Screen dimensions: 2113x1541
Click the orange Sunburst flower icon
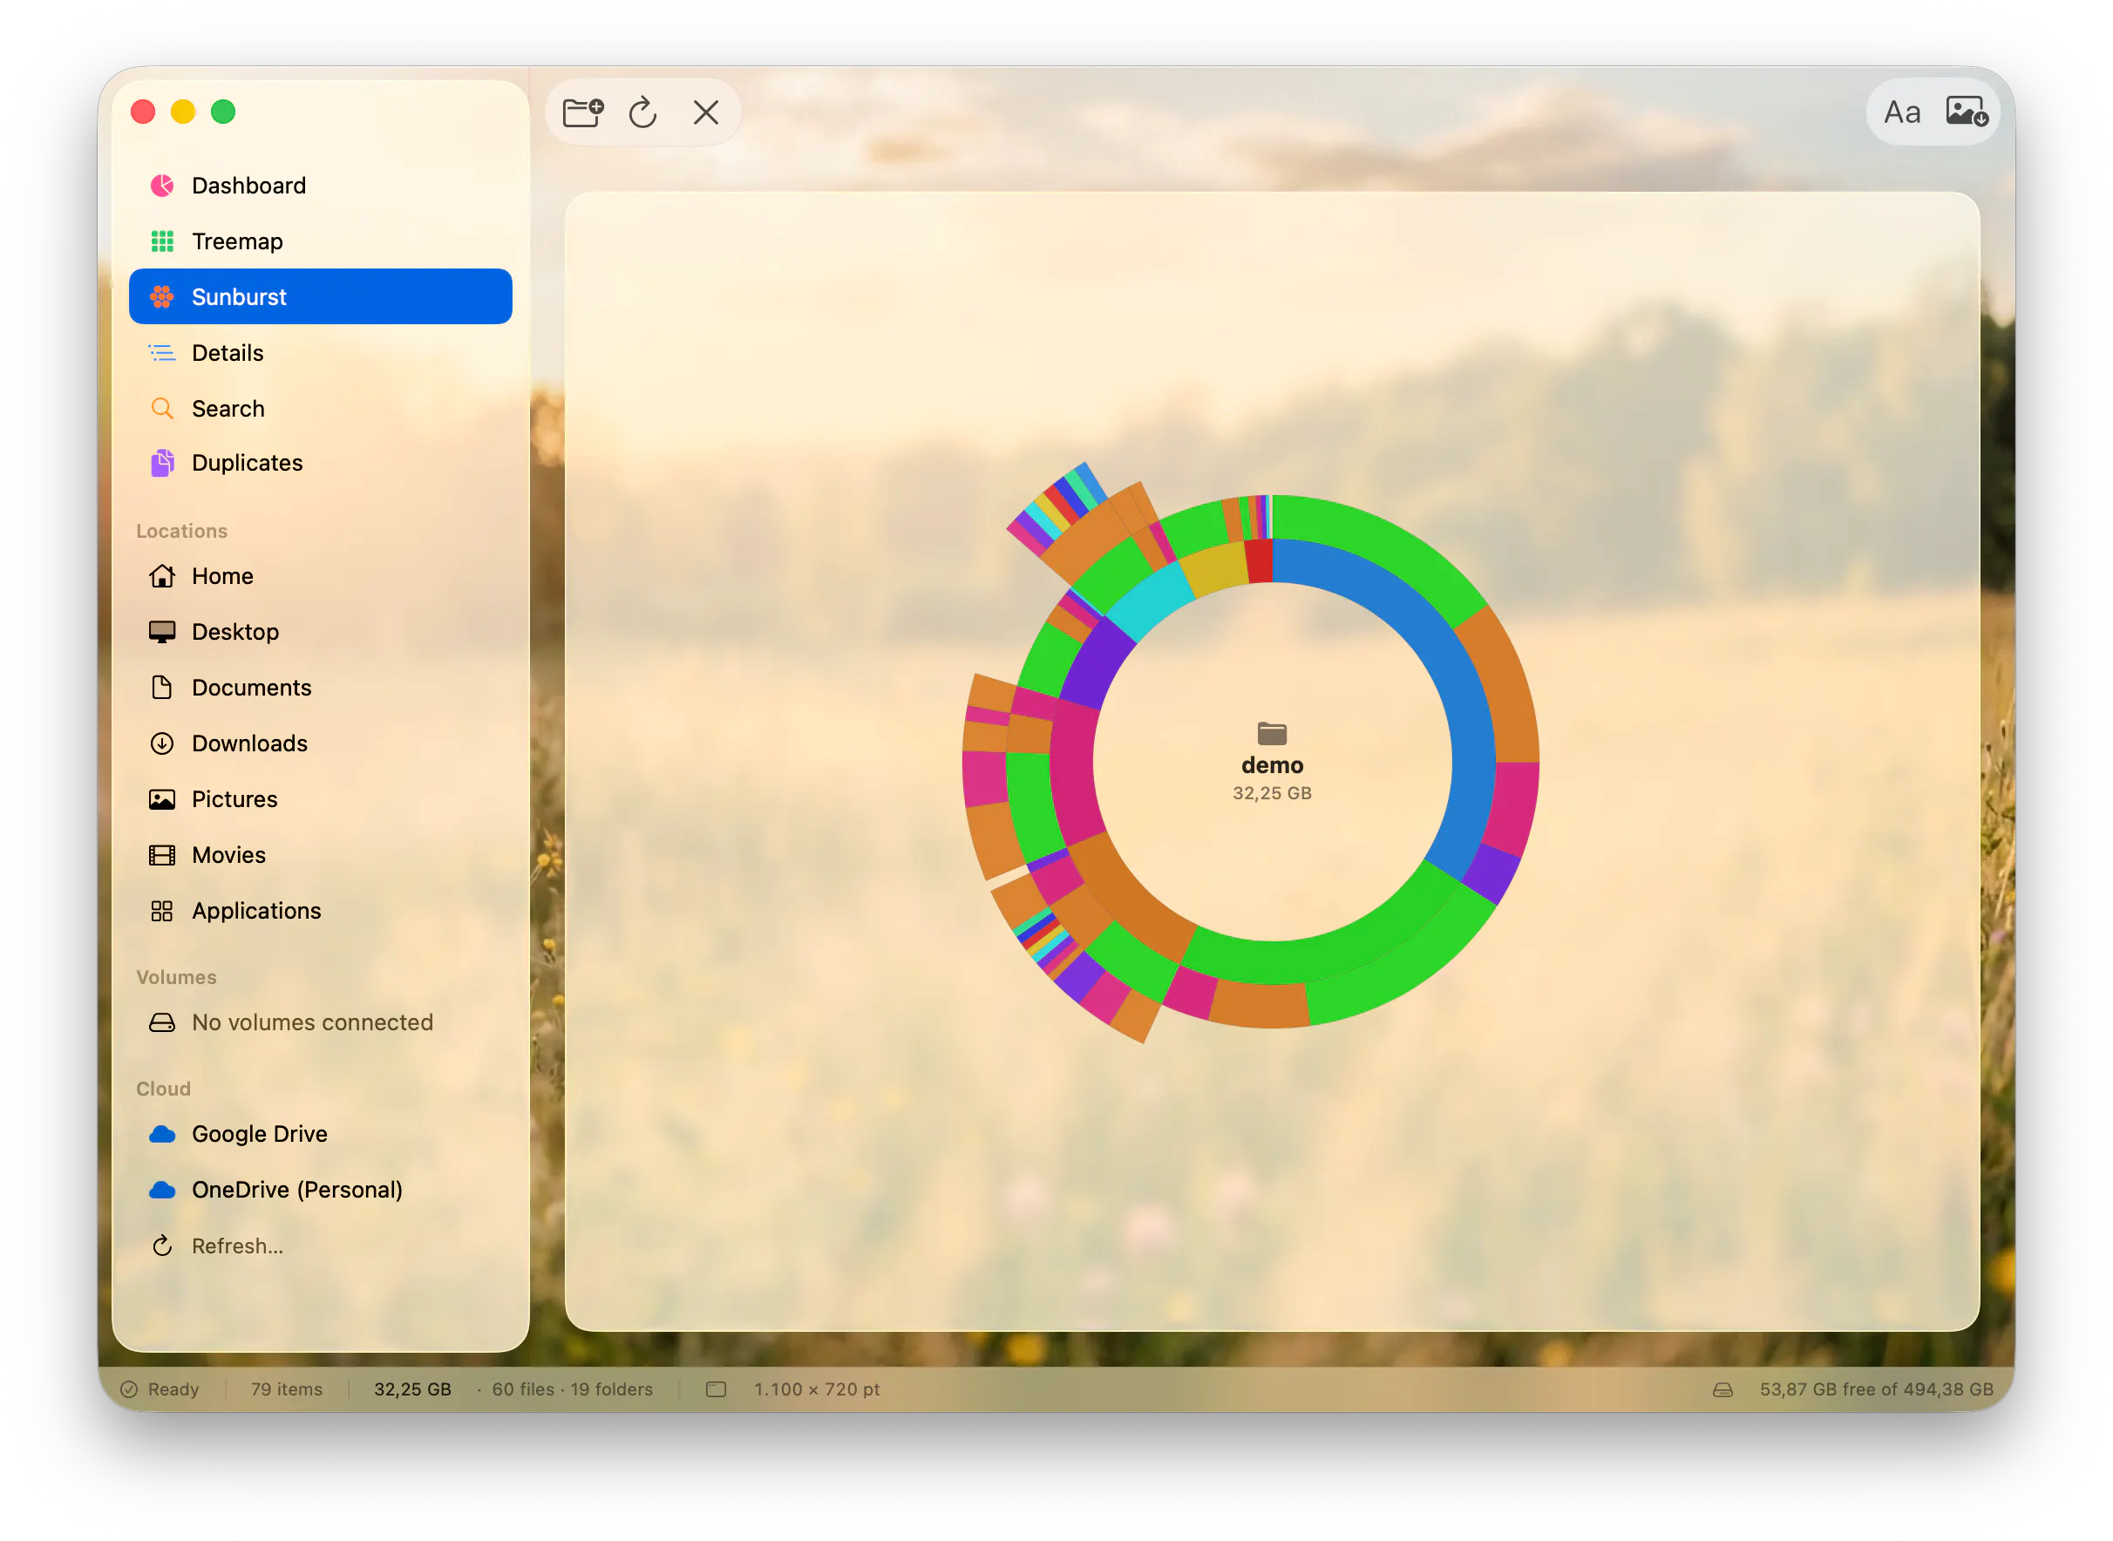point(162,297)
